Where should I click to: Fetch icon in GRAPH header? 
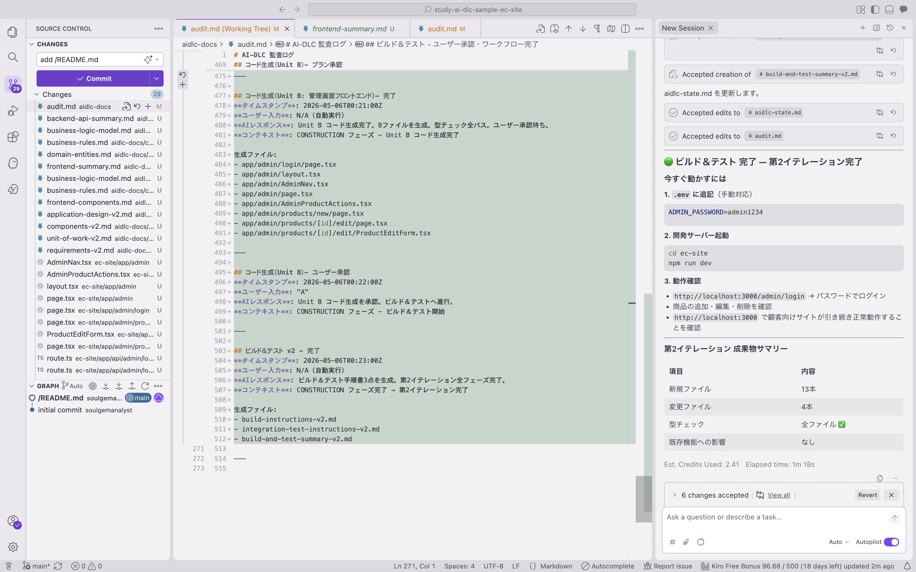coord(106,386)
